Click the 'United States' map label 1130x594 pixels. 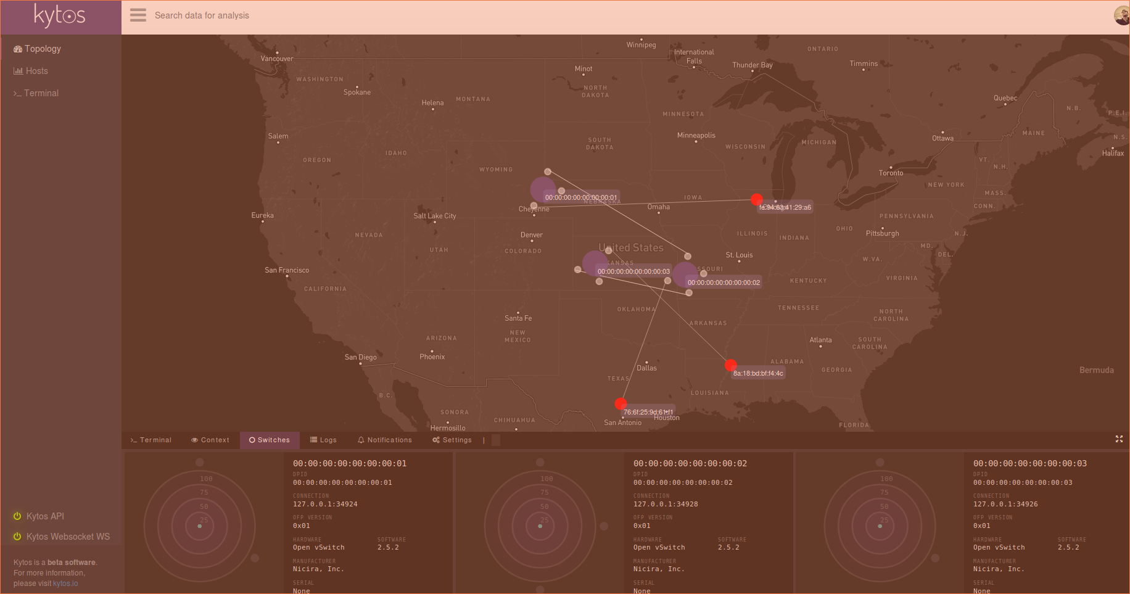coord(631,248)
